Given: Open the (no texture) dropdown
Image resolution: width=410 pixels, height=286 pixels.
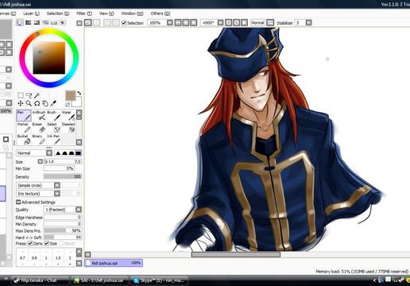Looking at the screenshot, I should pyautogui.click(x=38, y=194).
